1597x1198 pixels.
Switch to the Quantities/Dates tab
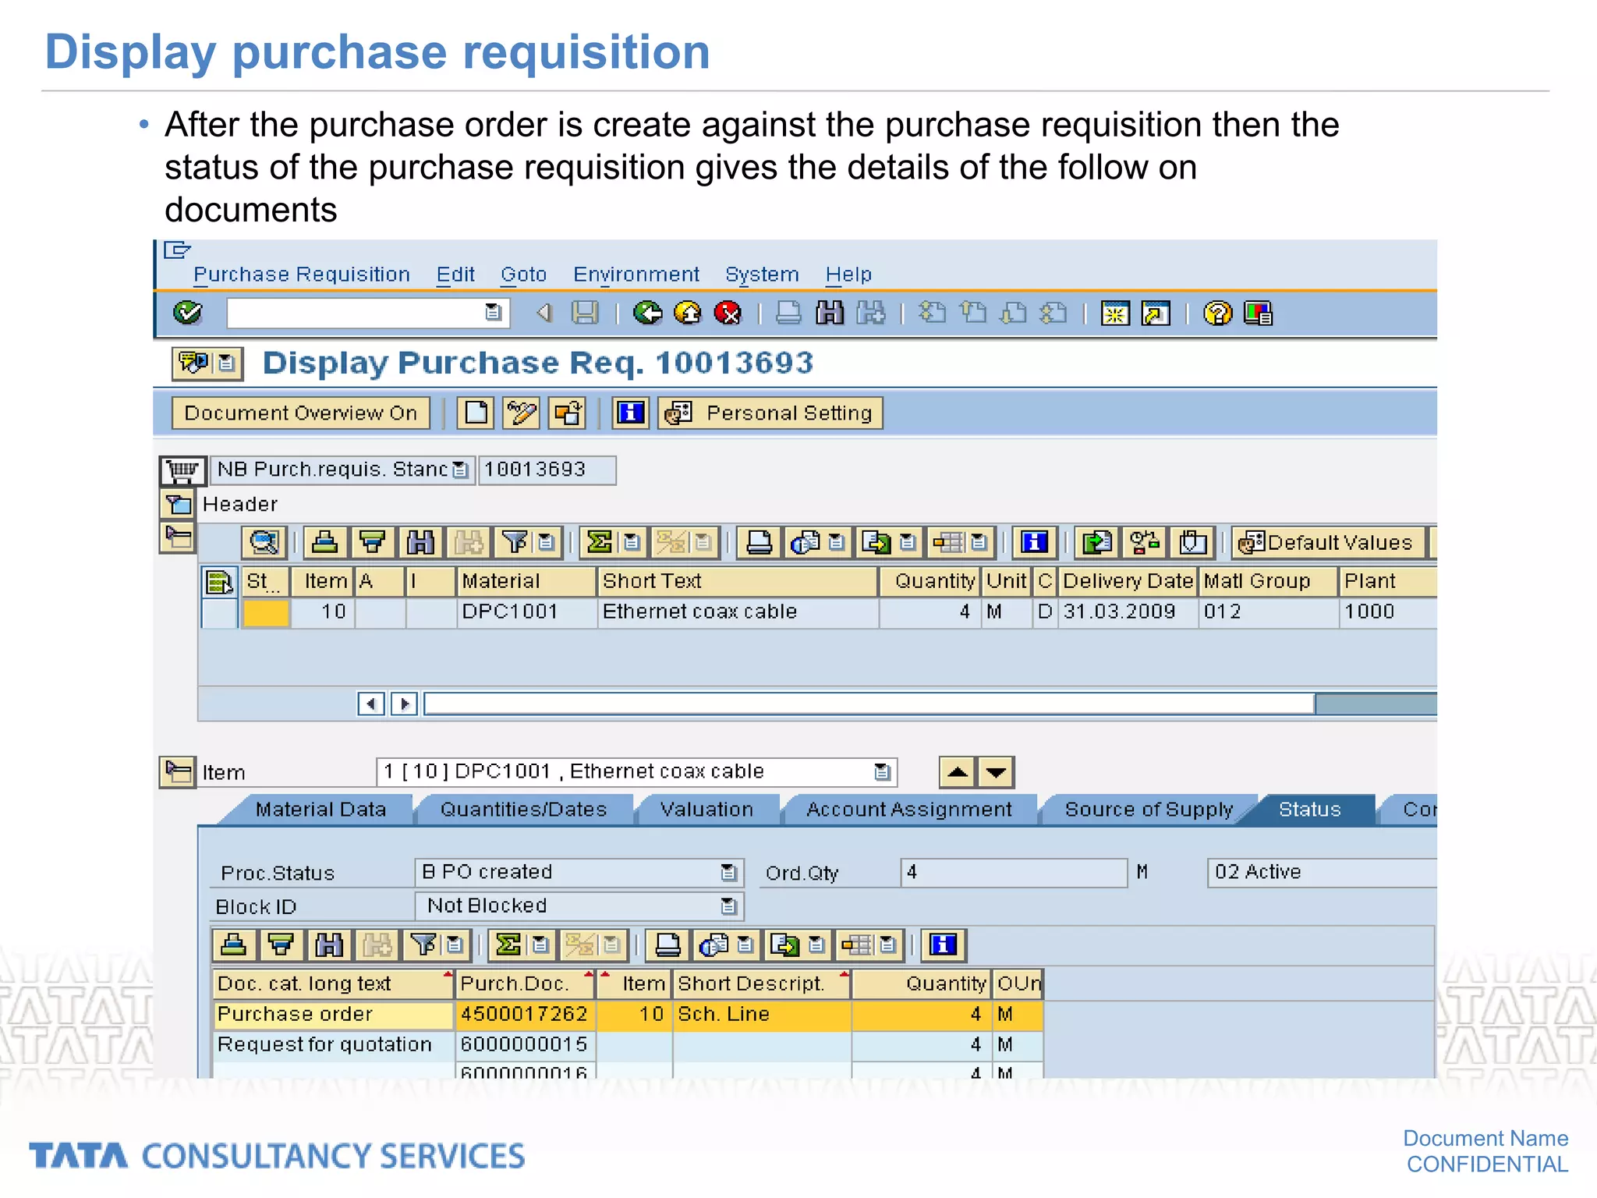[x=523, y=810]
